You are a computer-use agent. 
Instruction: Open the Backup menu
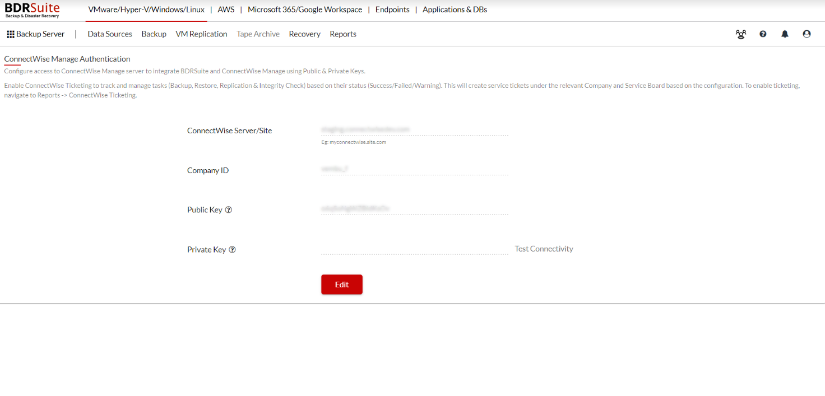[154, 34]
